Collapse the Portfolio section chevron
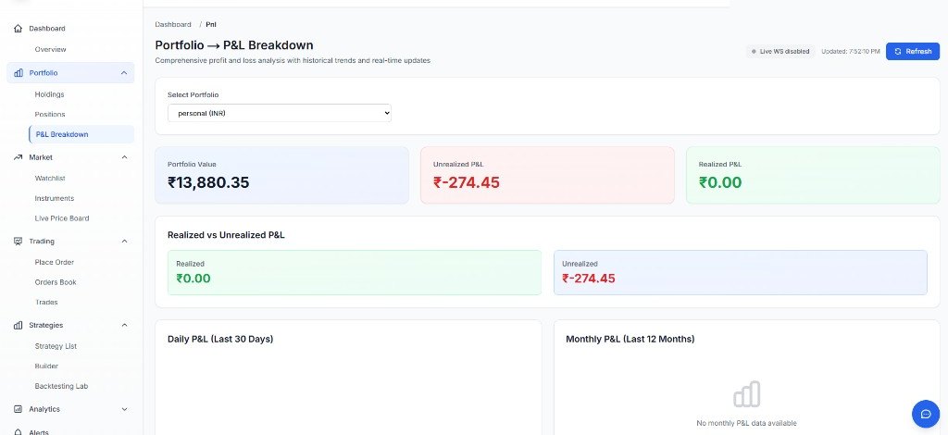Viewport: 948px width, 435px height. click(124, 72)
